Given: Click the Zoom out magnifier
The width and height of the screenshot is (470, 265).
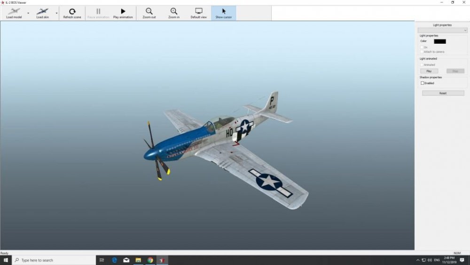Looking at the screenshot, I should click(149, 13).
